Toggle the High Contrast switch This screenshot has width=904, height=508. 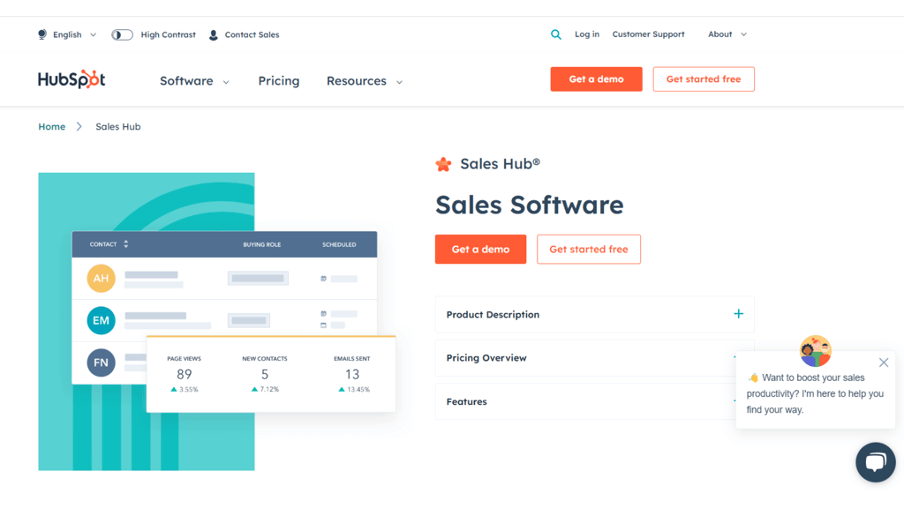[122, 34]
